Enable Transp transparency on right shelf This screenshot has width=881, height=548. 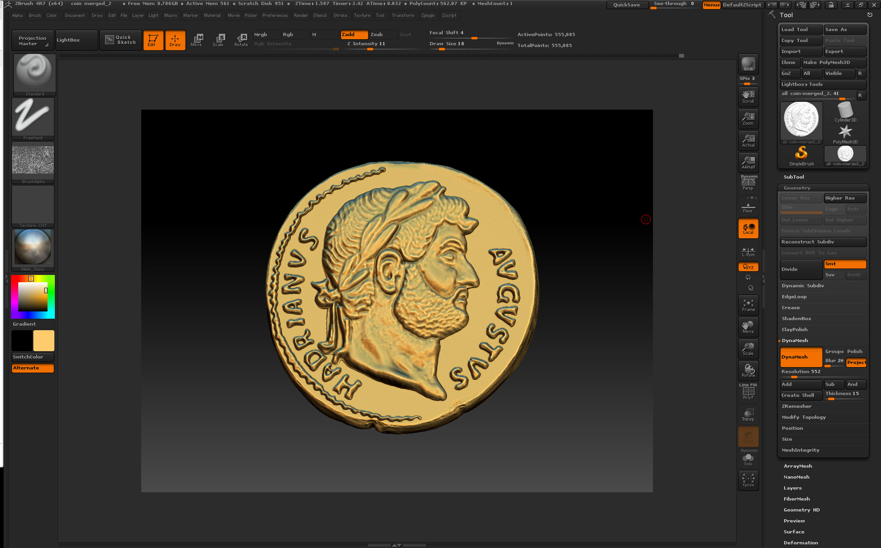(748, 413)
